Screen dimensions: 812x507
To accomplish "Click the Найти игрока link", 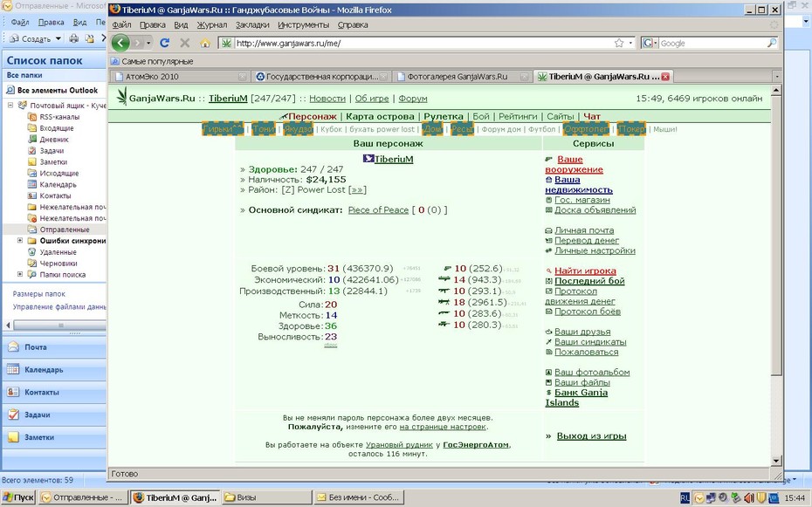I will pos(585,271).
